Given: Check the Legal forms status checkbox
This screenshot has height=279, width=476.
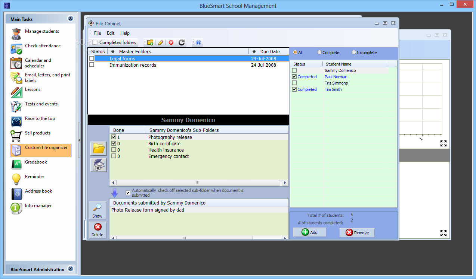Looking at the screenshot, I should tap(92, 58).
